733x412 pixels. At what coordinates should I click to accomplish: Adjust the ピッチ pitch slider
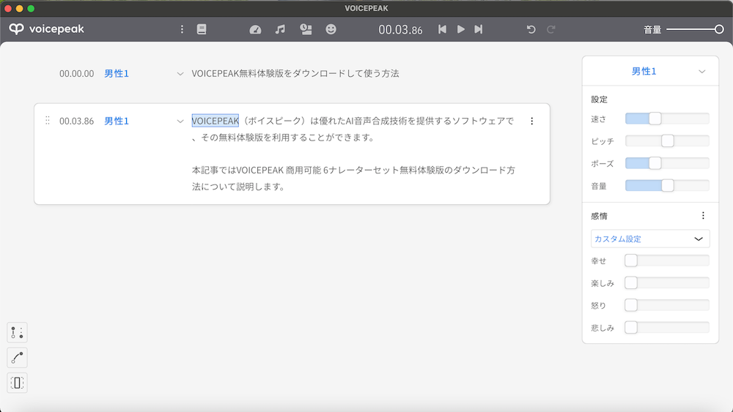pyautogui.click(x=667, y=141)
